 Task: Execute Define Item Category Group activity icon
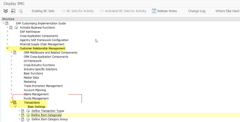(28, 119)
